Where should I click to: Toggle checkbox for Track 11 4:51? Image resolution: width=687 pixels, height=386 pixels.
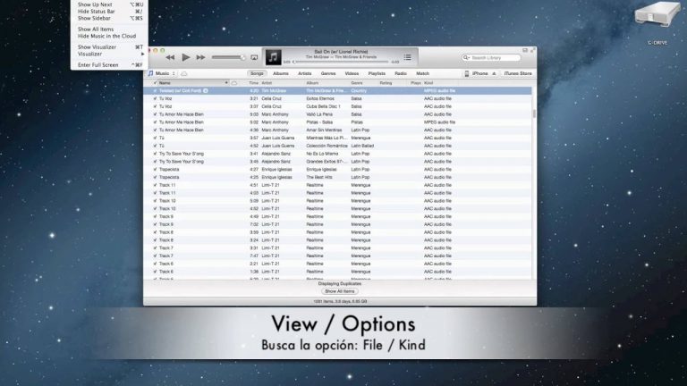155,185
